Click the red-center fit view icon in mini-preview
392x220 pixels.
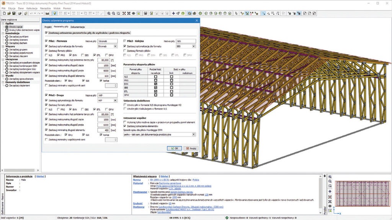pos(330,197)
